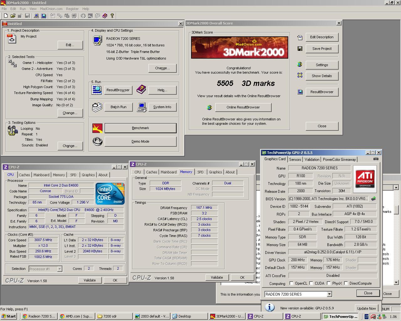Click the Display and CPU monitor icon

tap(97, 40)
